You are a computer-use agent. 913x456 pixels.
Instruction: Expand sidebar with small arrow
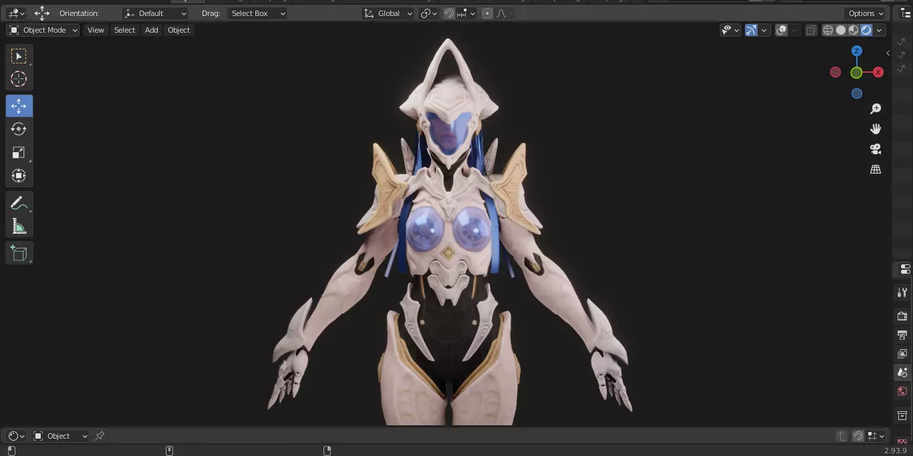pos(888,53)
